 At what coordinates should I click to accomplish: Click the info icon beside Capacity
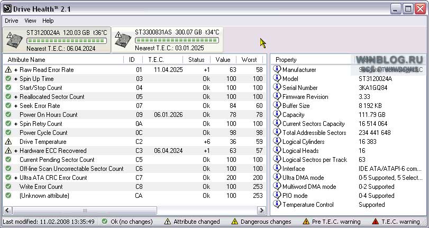277,114
